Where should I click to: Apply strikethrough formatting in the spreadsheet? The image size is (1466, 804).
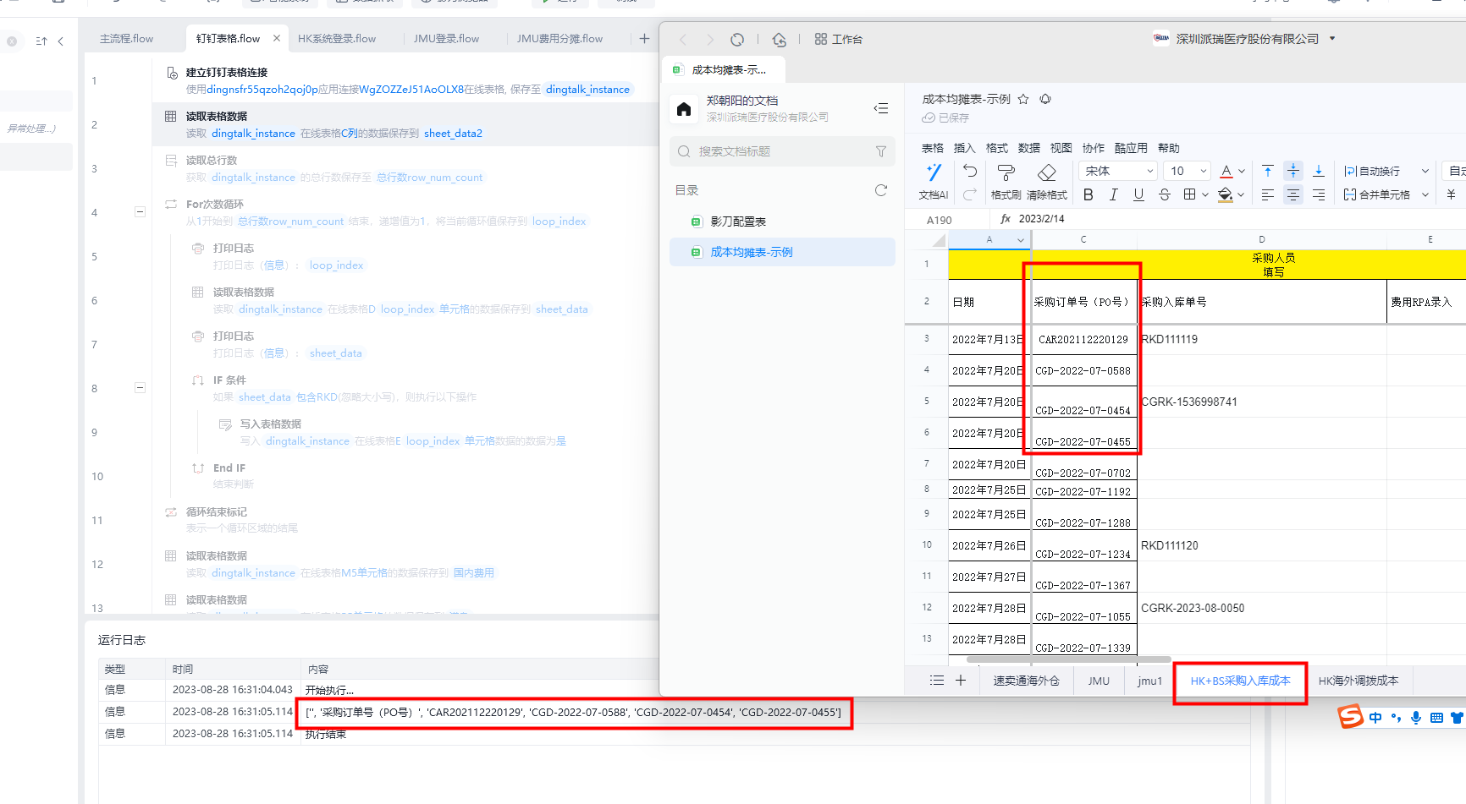tap(1165, 194)
